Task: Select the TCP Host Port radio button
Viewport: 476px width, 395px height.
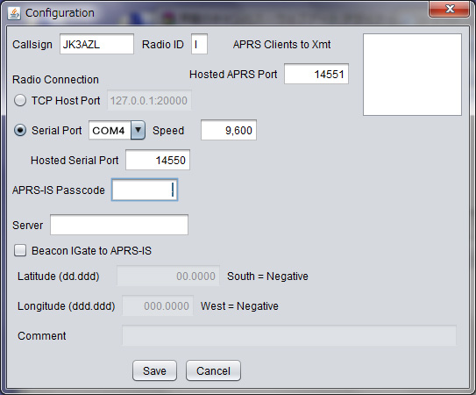Action: click(x=20, y=100)
